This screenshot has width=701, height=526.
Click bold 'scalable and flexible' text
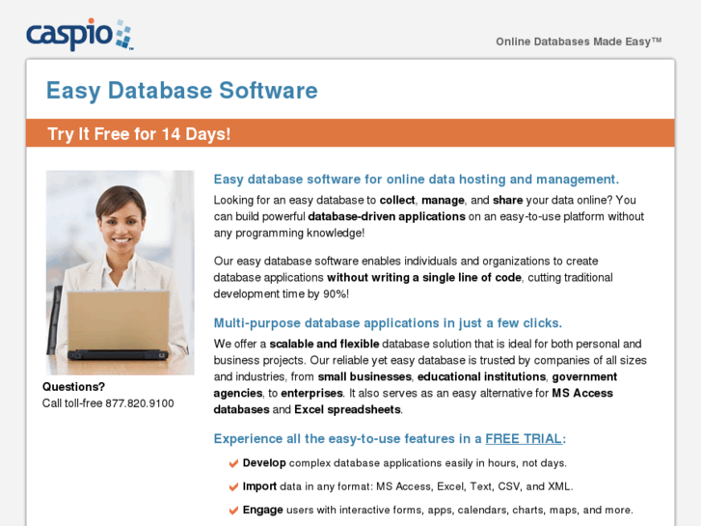click(x=324, y=344)
